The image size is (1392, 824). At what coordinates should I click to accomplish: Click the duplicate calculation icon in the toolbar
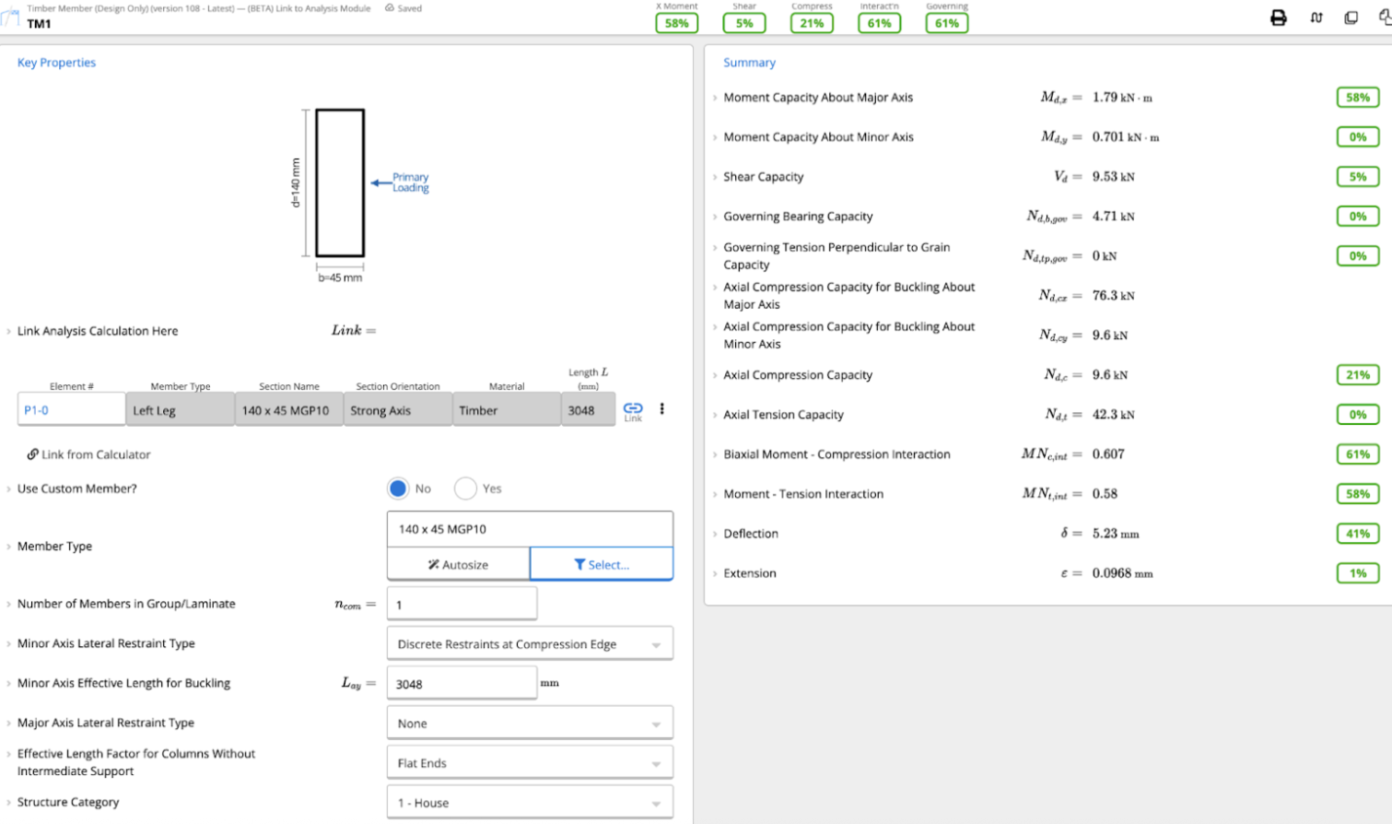click(x=1352, y=17)
